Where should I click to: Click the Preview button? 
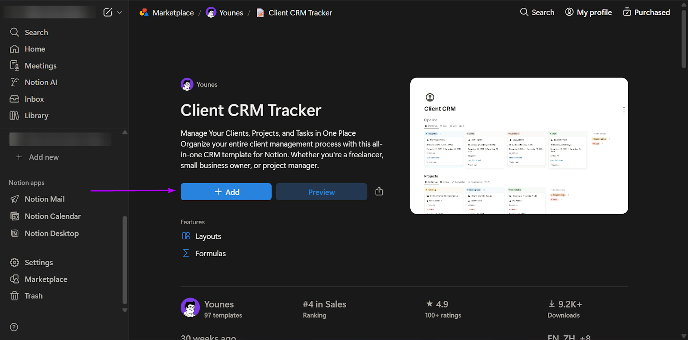click(322, 192)
